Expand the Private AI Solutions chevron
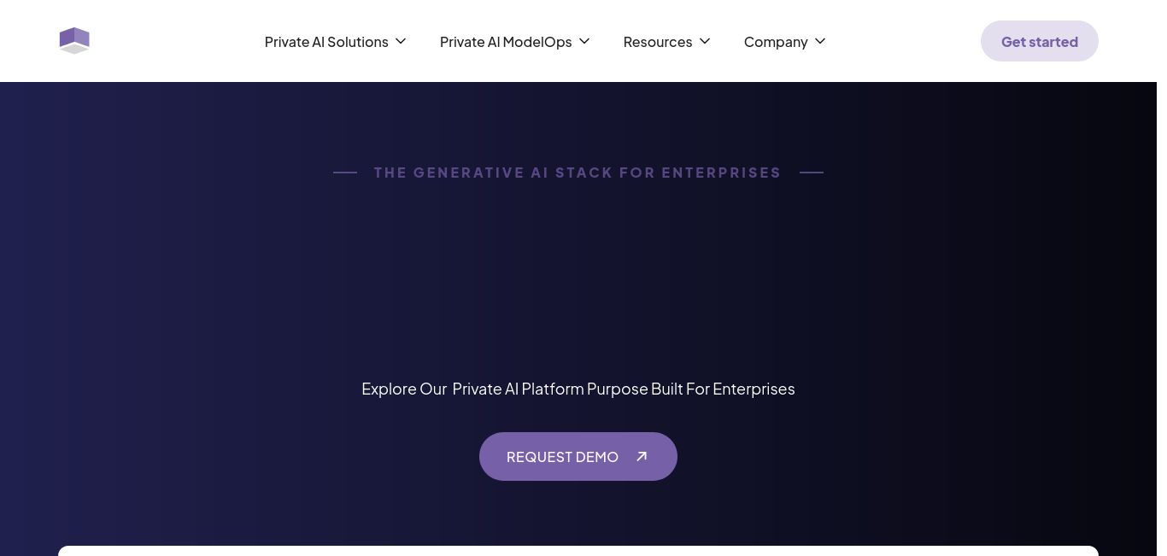Screen dimensions: 1167x556 point(401,41)
